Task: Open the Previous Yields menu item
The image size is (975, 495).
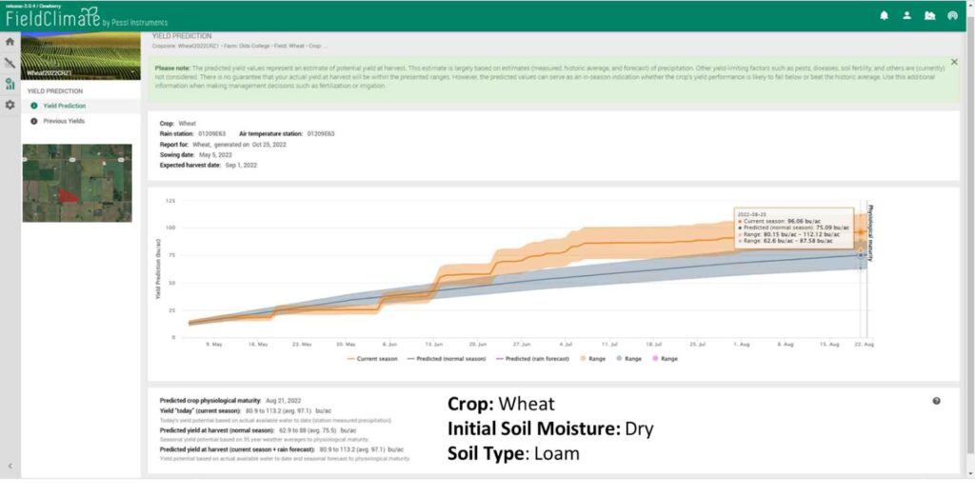Action: coord(63,121)
